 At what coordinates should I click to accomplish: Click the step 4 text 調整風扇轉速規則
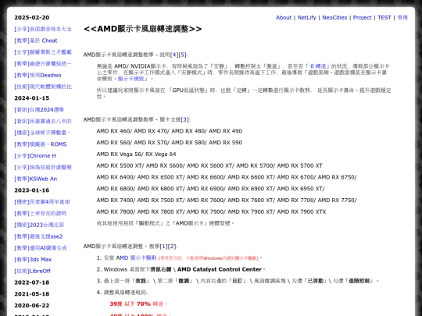coord(125,293)
